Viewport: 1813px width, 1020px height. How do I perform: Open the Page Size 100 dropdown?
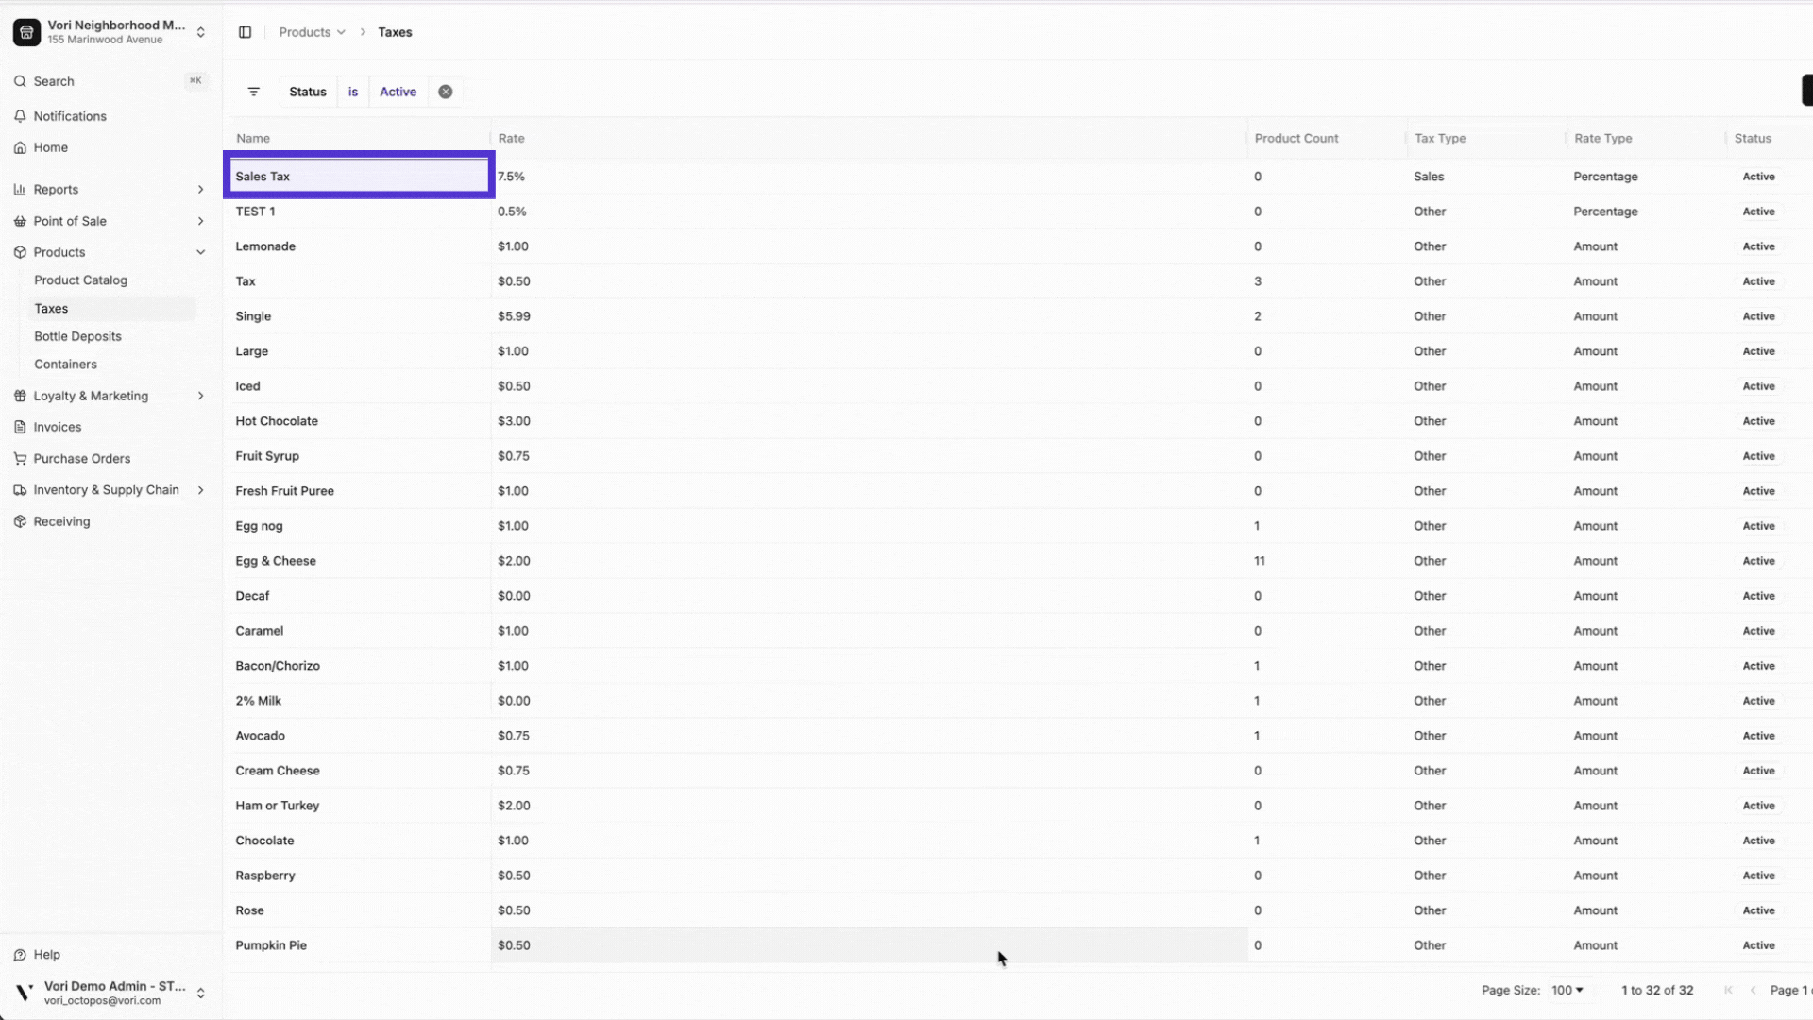(1567, 990)
